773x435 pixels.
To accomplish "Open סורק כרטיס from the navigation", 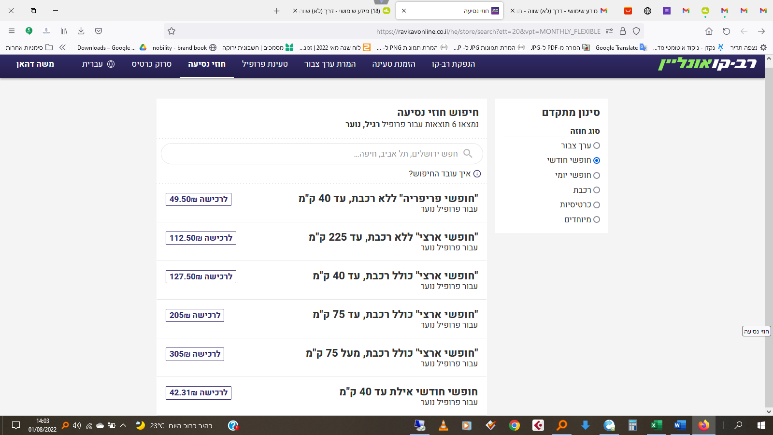I will (x=152, y=64).
